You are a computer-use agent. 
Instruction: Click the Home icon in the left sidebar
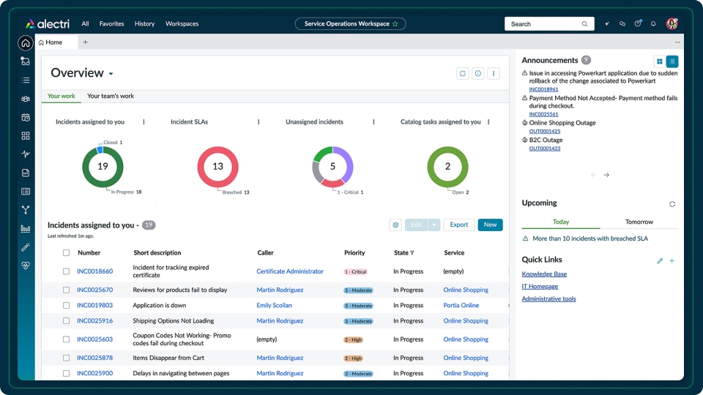click(26, 43)
